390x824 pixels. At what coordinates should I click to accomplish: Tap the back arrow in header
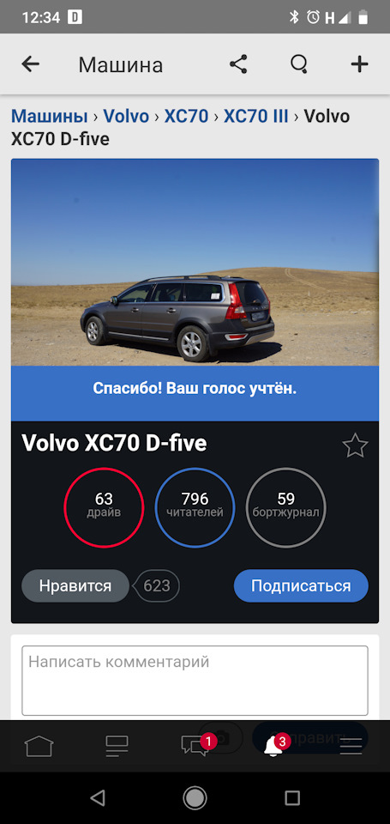tap(31, 64)
